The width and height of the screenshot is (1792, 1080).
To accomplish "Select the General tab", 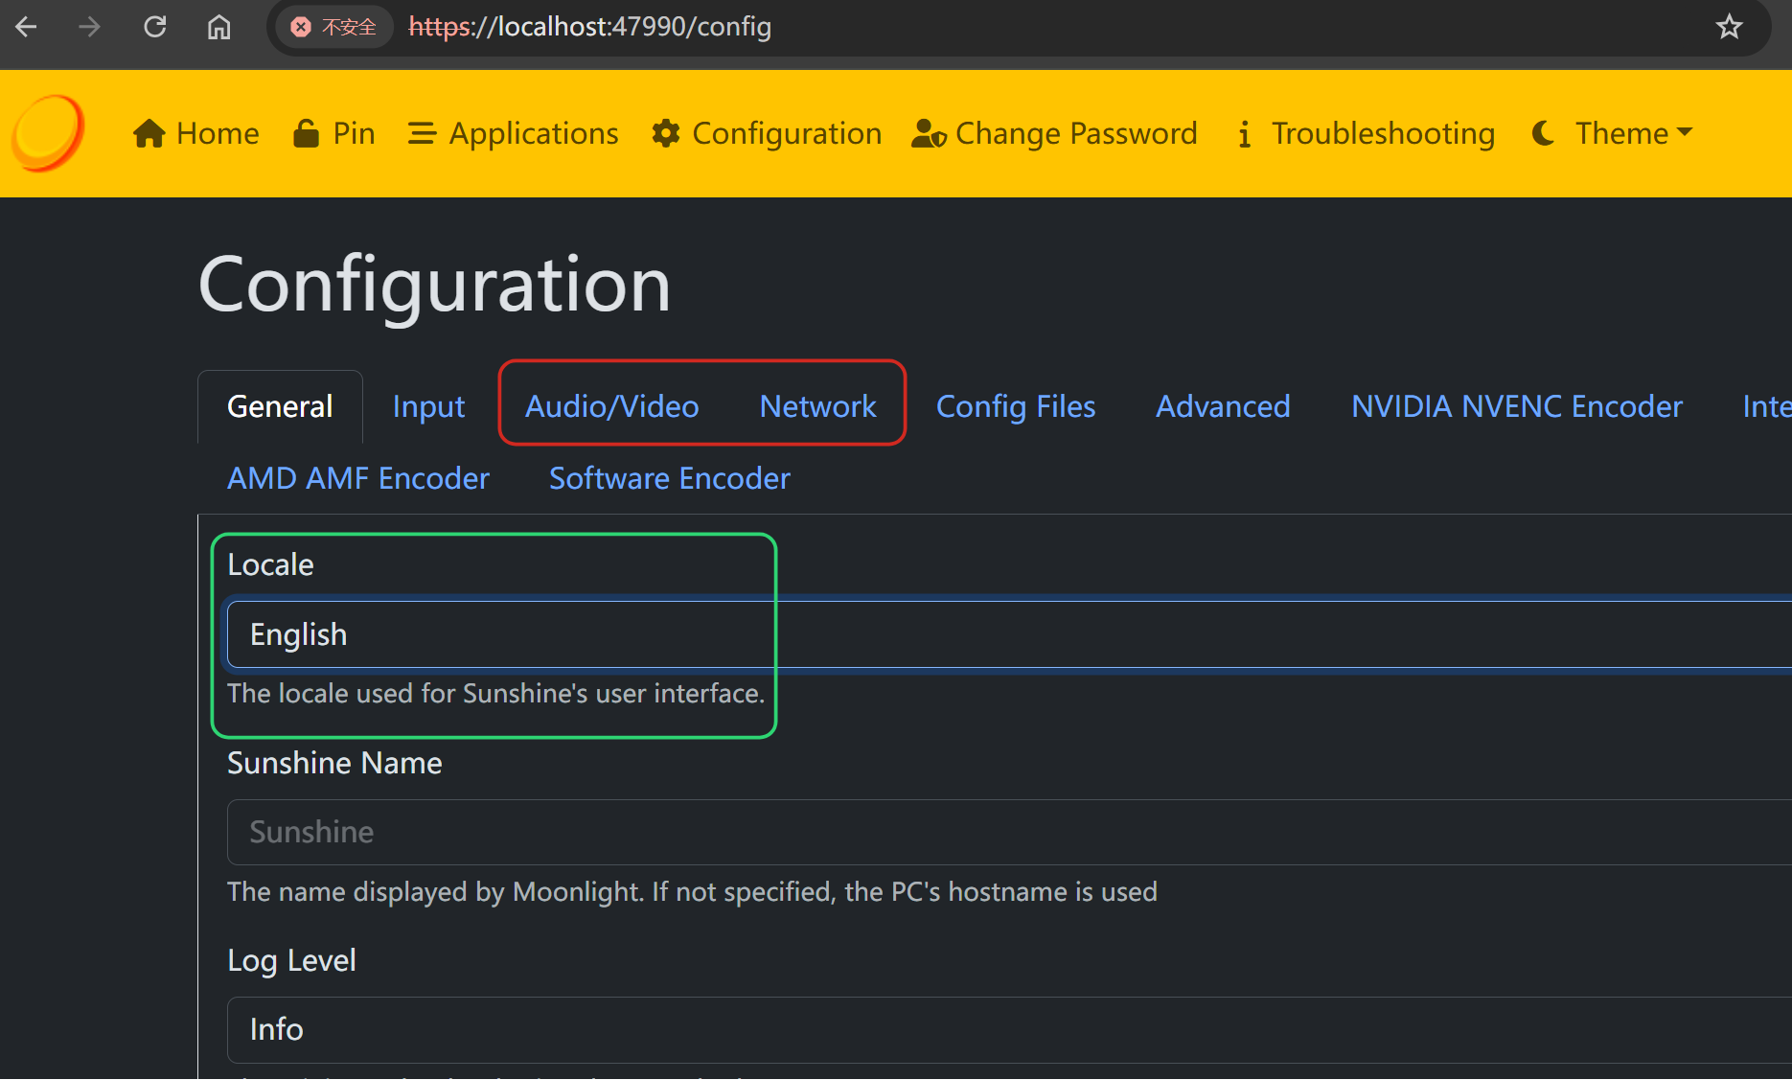I will [x=280, y=406].
